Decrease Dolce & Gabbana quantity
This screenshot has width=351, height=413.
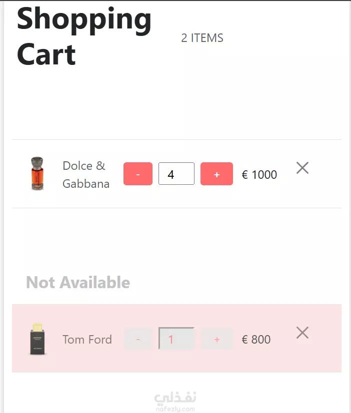pos(138,174)
